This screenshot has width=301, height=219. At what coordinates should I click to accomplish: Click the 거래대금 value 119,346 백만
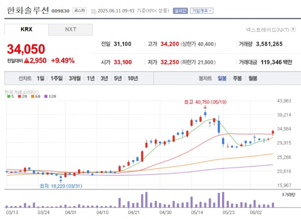click(276, 62)
